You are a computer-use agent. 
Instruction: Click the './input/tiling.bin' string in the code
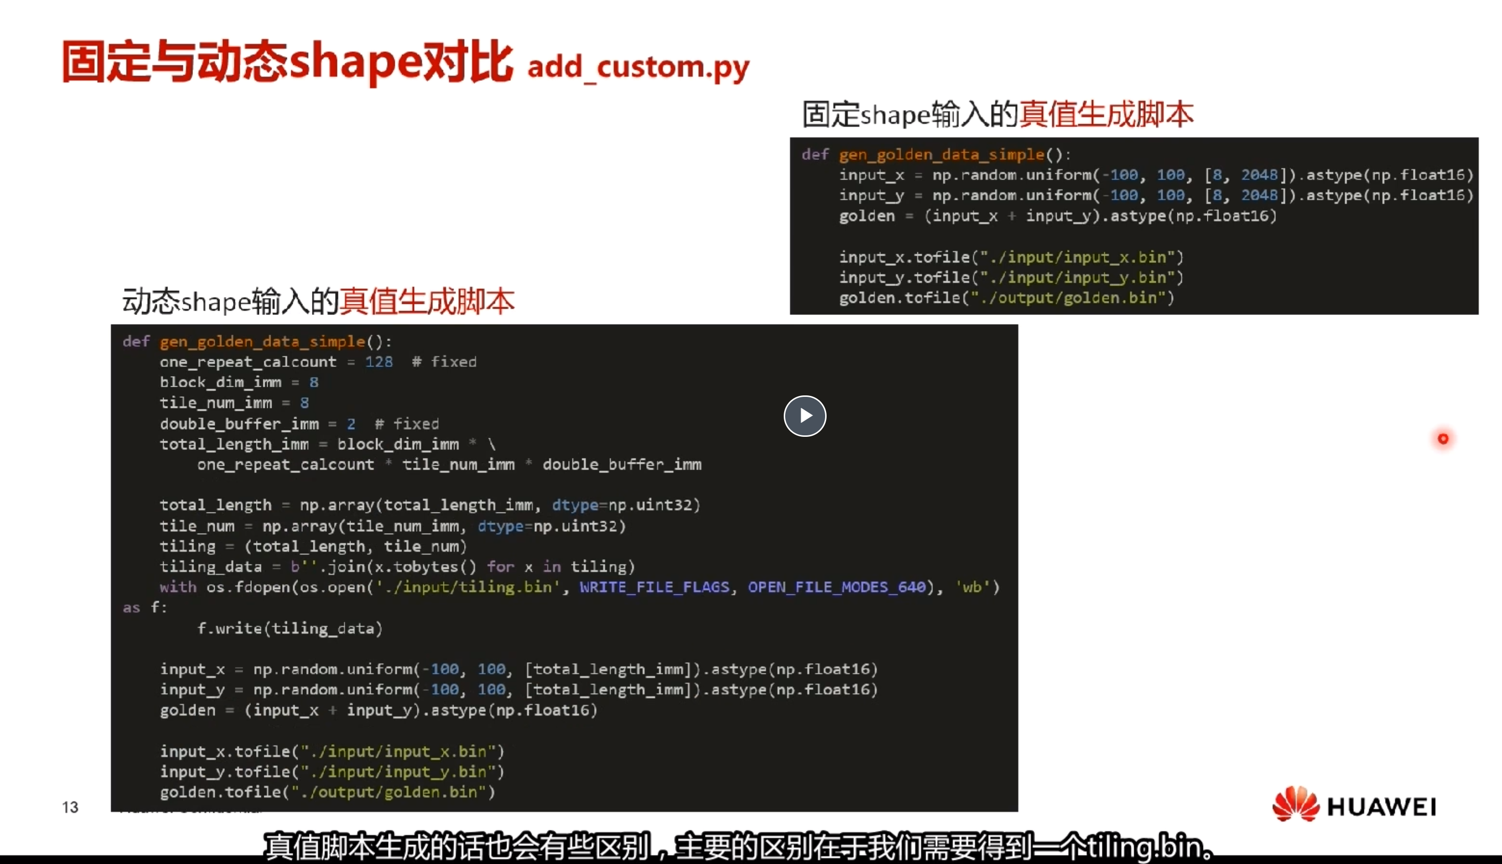pyautogui.click(x=468, y=587)
